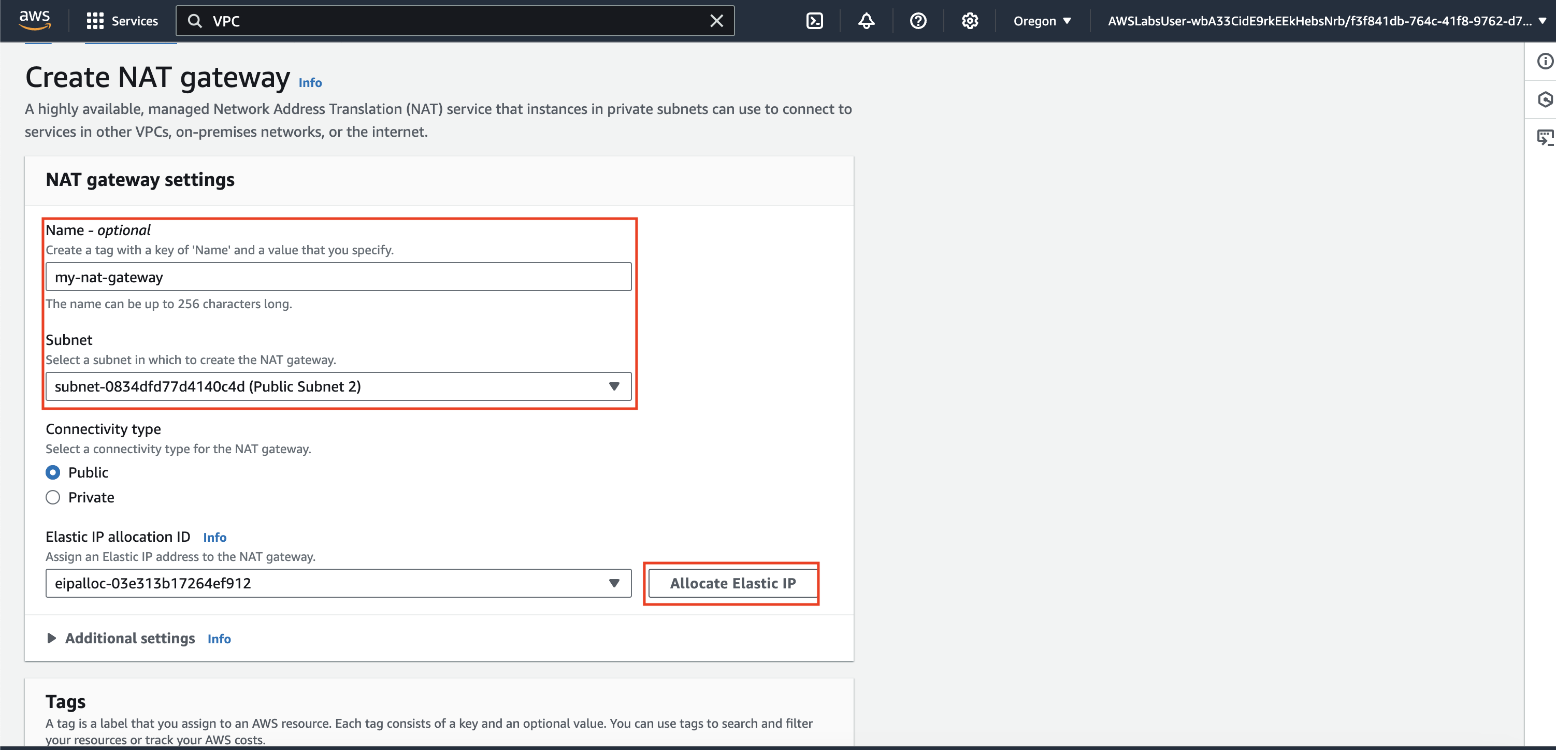The image size is (1556, 750).
Task: Clear the VPC search text
Action: pyautogui.click(x=716, y=21)
